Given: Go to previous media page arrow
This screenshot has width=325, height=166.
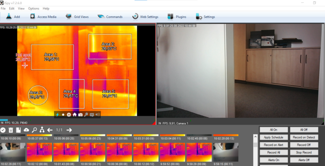Looking at the screenshot, I should (x=50, y=130).
